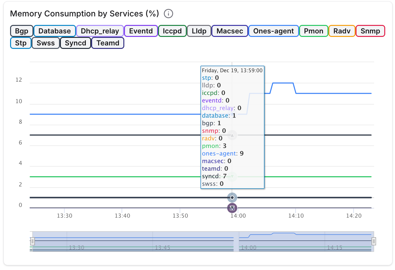The height and width of the screenshot is (270, 395).
Task: Show or hide the Snmp series
Action: tap(370, 31)
